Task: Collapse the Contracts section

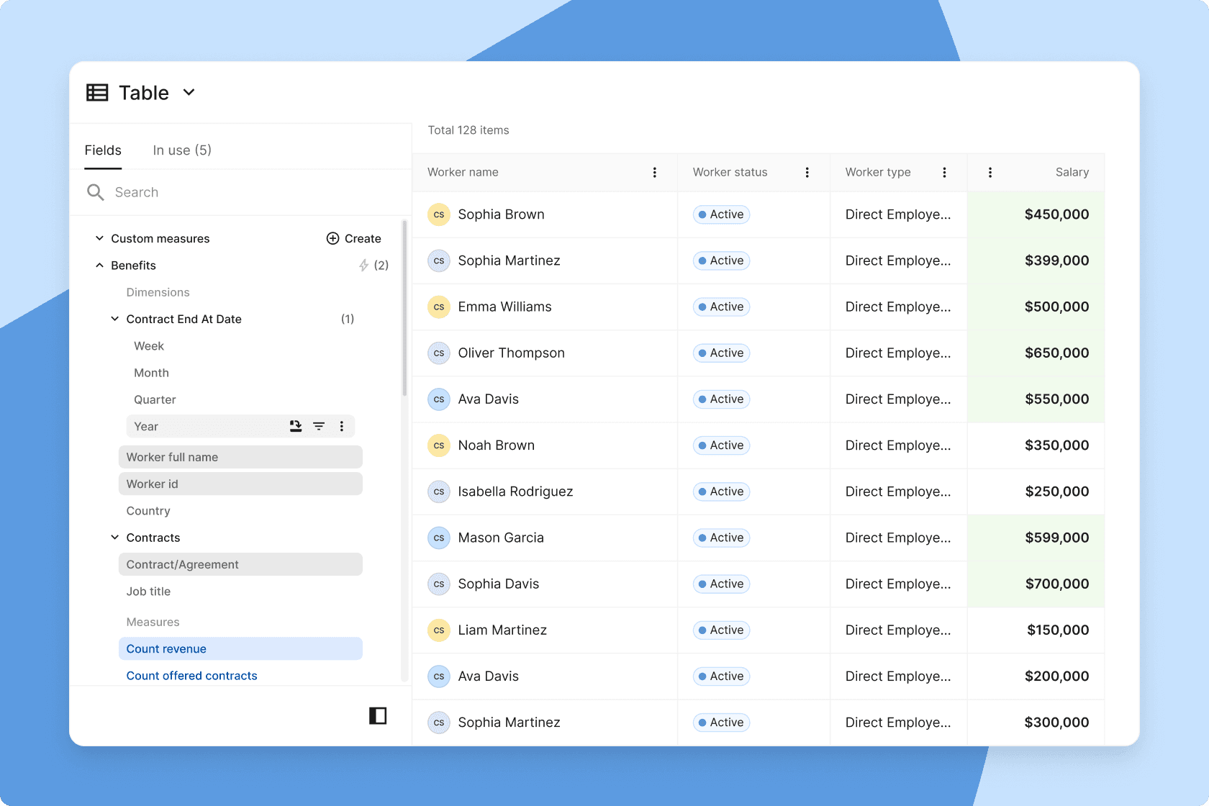Action: pos(114,538)
